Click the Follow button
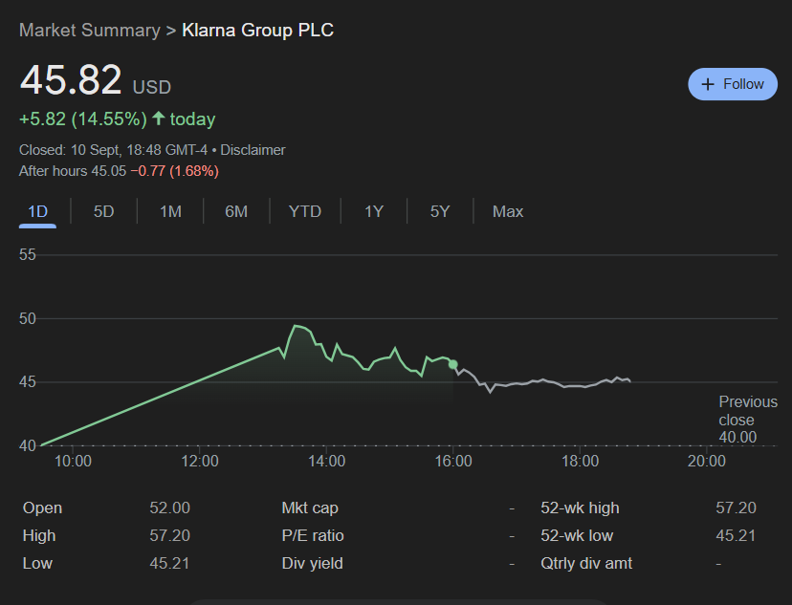The image size is (792, 605). (x=733, y=84)
